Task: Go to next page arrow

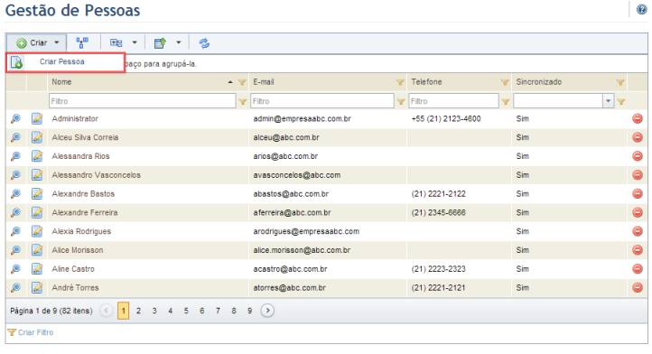Action: click(x=267, y=311)
